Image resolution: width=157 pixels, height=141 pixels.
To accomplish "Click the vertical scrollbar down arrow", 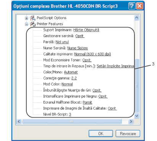I will point(137,116).
